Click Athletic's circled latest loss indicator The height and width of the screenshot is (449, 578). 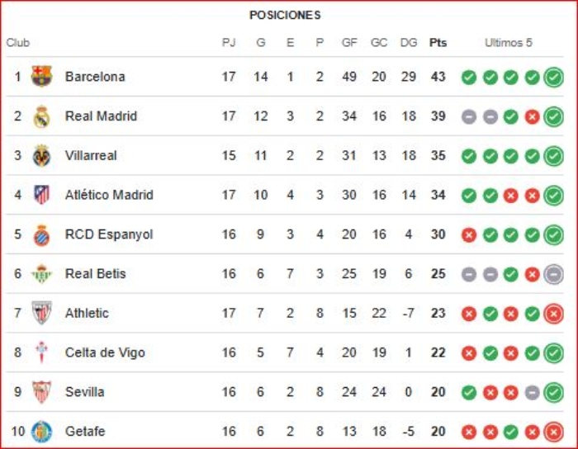click(553, 314)
